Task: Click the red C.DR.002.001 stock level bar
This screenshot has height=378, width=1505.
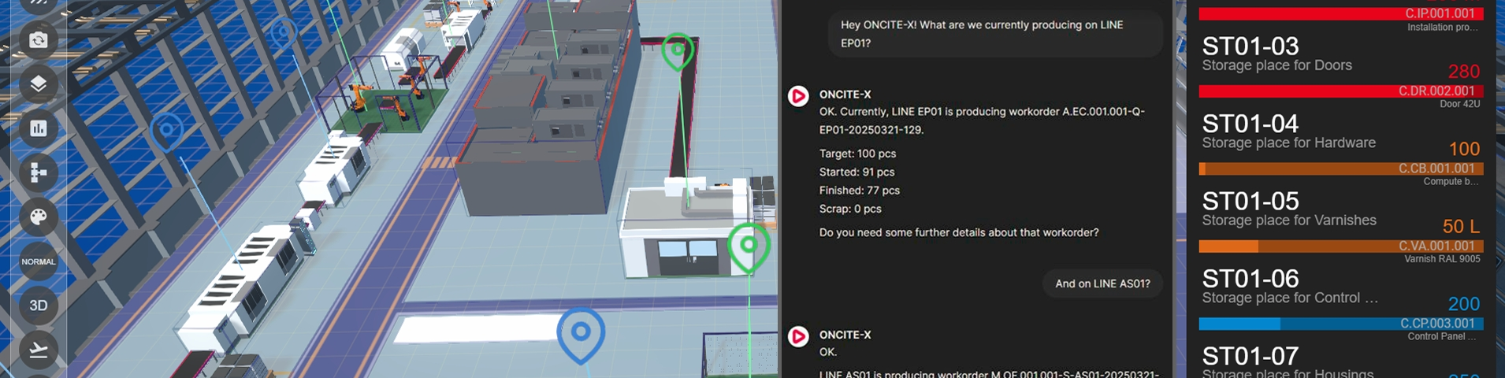Action: coord(1340,91)
